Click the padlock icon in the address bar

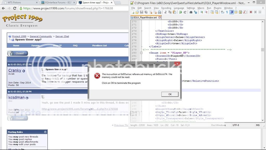point(21,8)
